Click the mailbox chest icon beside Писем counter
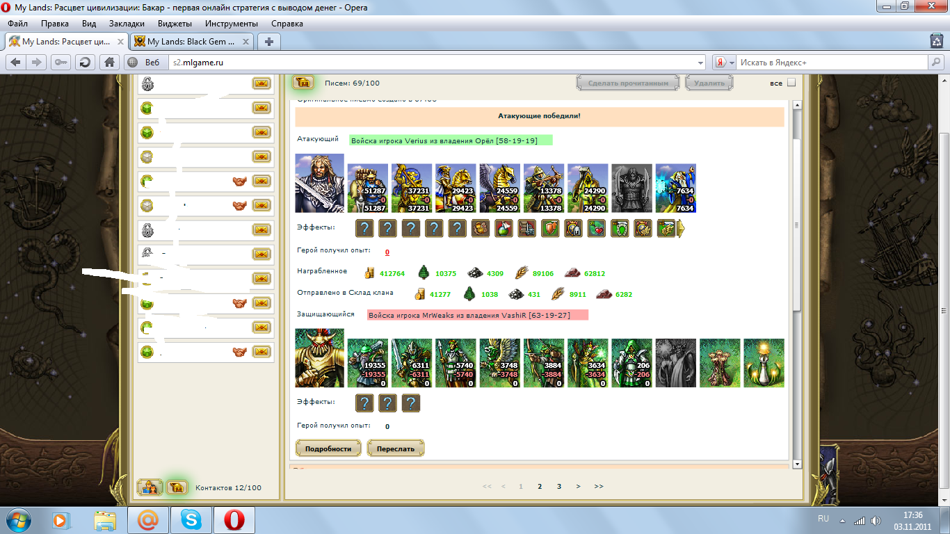Image resolution: width=950 pixels, height=534 pixels. (303, 83)
